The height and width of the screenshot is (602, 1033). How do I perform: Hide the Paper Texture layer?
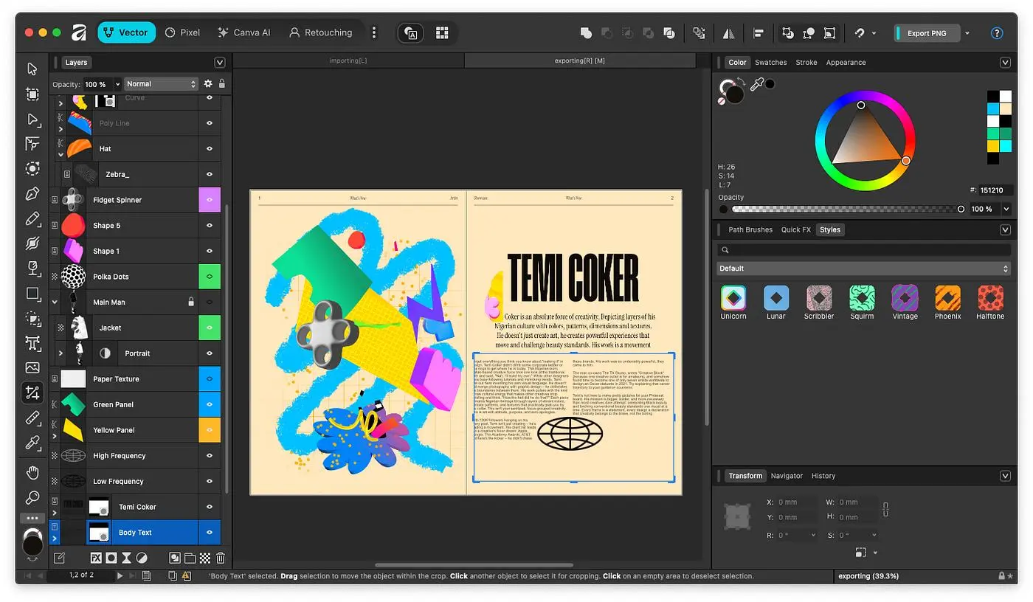pyautogui.click(x=210, y=379)
